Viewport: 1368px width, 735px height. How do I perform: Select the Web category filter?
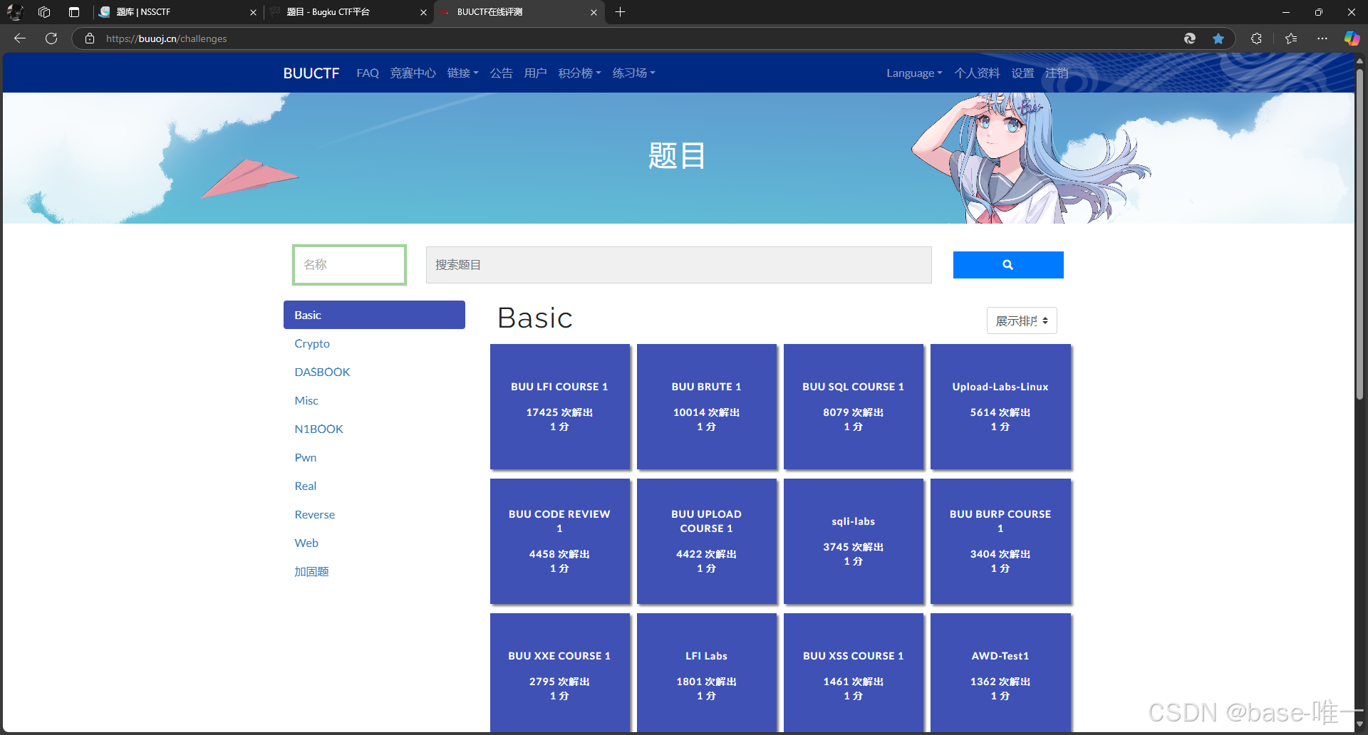306,543
